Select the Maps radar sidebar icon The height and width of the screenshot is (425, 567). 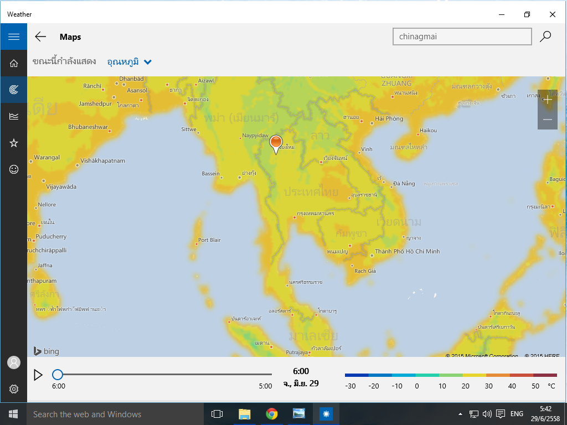14,90
